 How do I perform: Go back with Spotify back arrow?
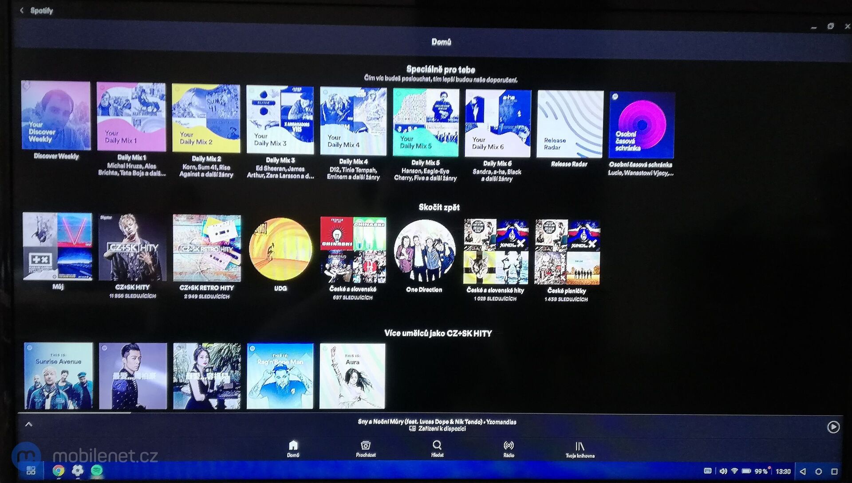(22, 10)
